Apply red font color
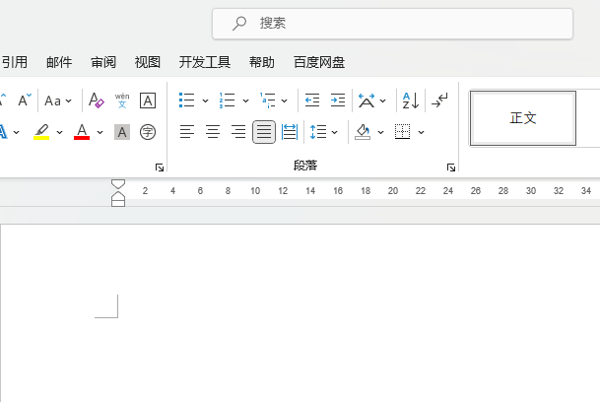 click(82, 132)
